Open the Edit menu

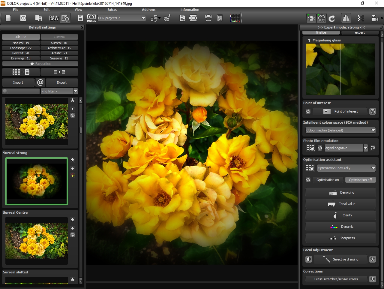click(46, 10)
